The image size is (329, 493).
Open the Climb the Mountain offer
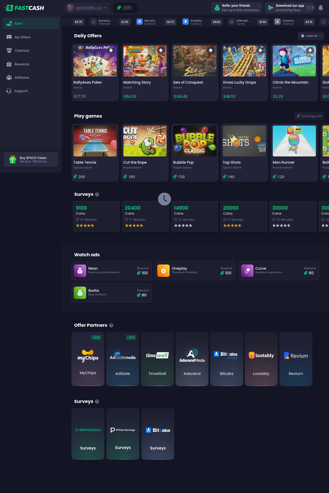coord(294,72)
